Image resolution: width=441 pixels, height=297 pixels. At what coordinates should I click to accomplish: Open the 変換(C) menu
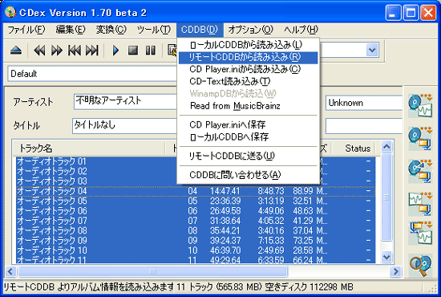coord(111,30)
